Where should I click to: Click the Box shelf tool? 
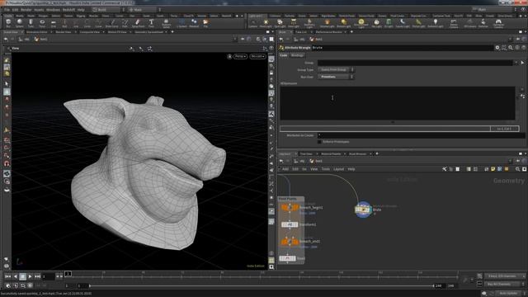click(x=8, y=23)
